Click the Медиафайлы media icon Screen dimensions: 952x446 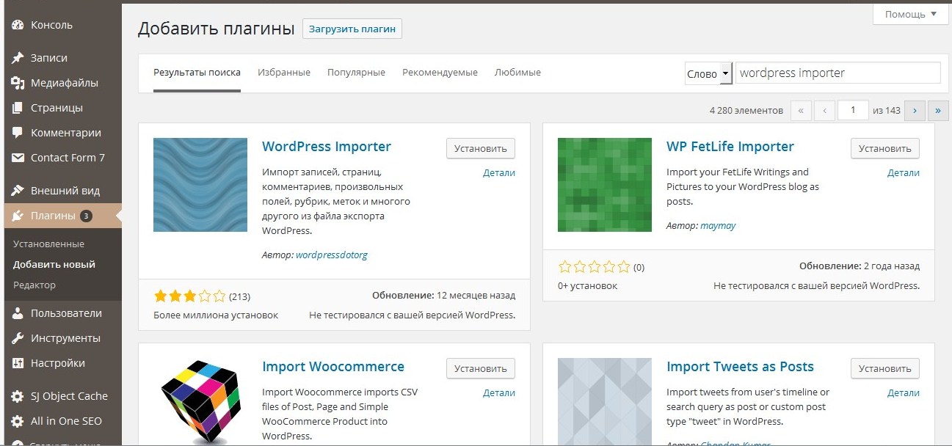pos(18,83)
